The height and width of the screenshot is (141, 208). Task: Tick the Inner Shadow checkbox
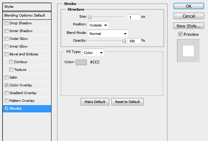click(x=6, y=31)
